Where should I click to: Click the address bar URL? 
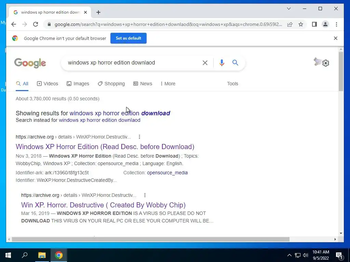[x=168, y=24]
